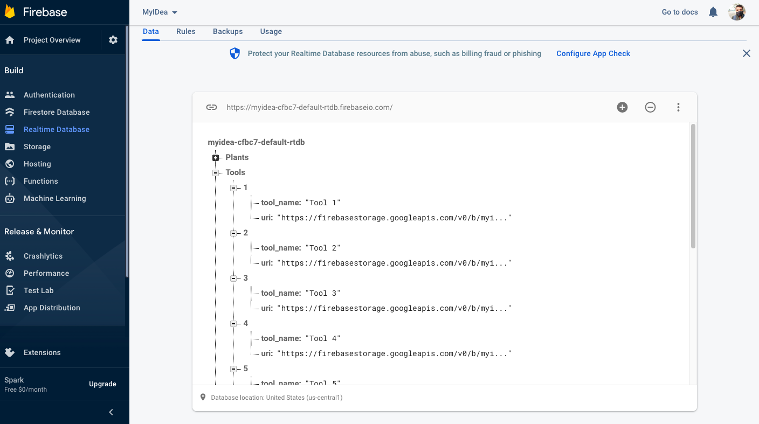Collapse node 3 under Tools
This screenshot has height=424, width=759.
233,279
